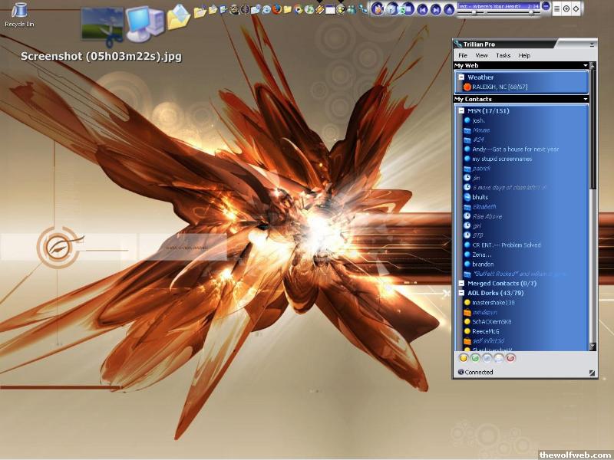The height and width of the screenshot is (460, 614).
Task: Click the globe icon beside Connected
Action: [x=460, y=372]
